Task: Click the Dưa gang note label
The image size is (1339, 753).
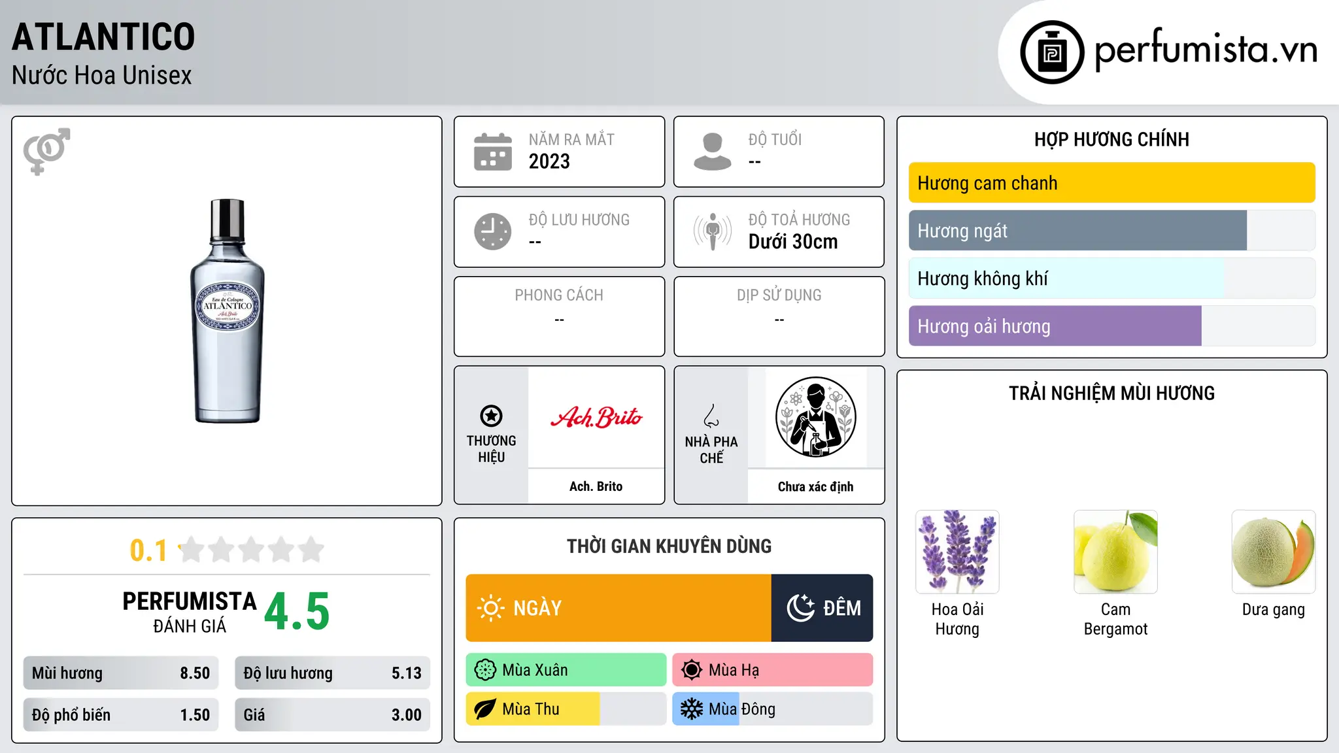Action: pyautogui.click(x=1274, y=610)
